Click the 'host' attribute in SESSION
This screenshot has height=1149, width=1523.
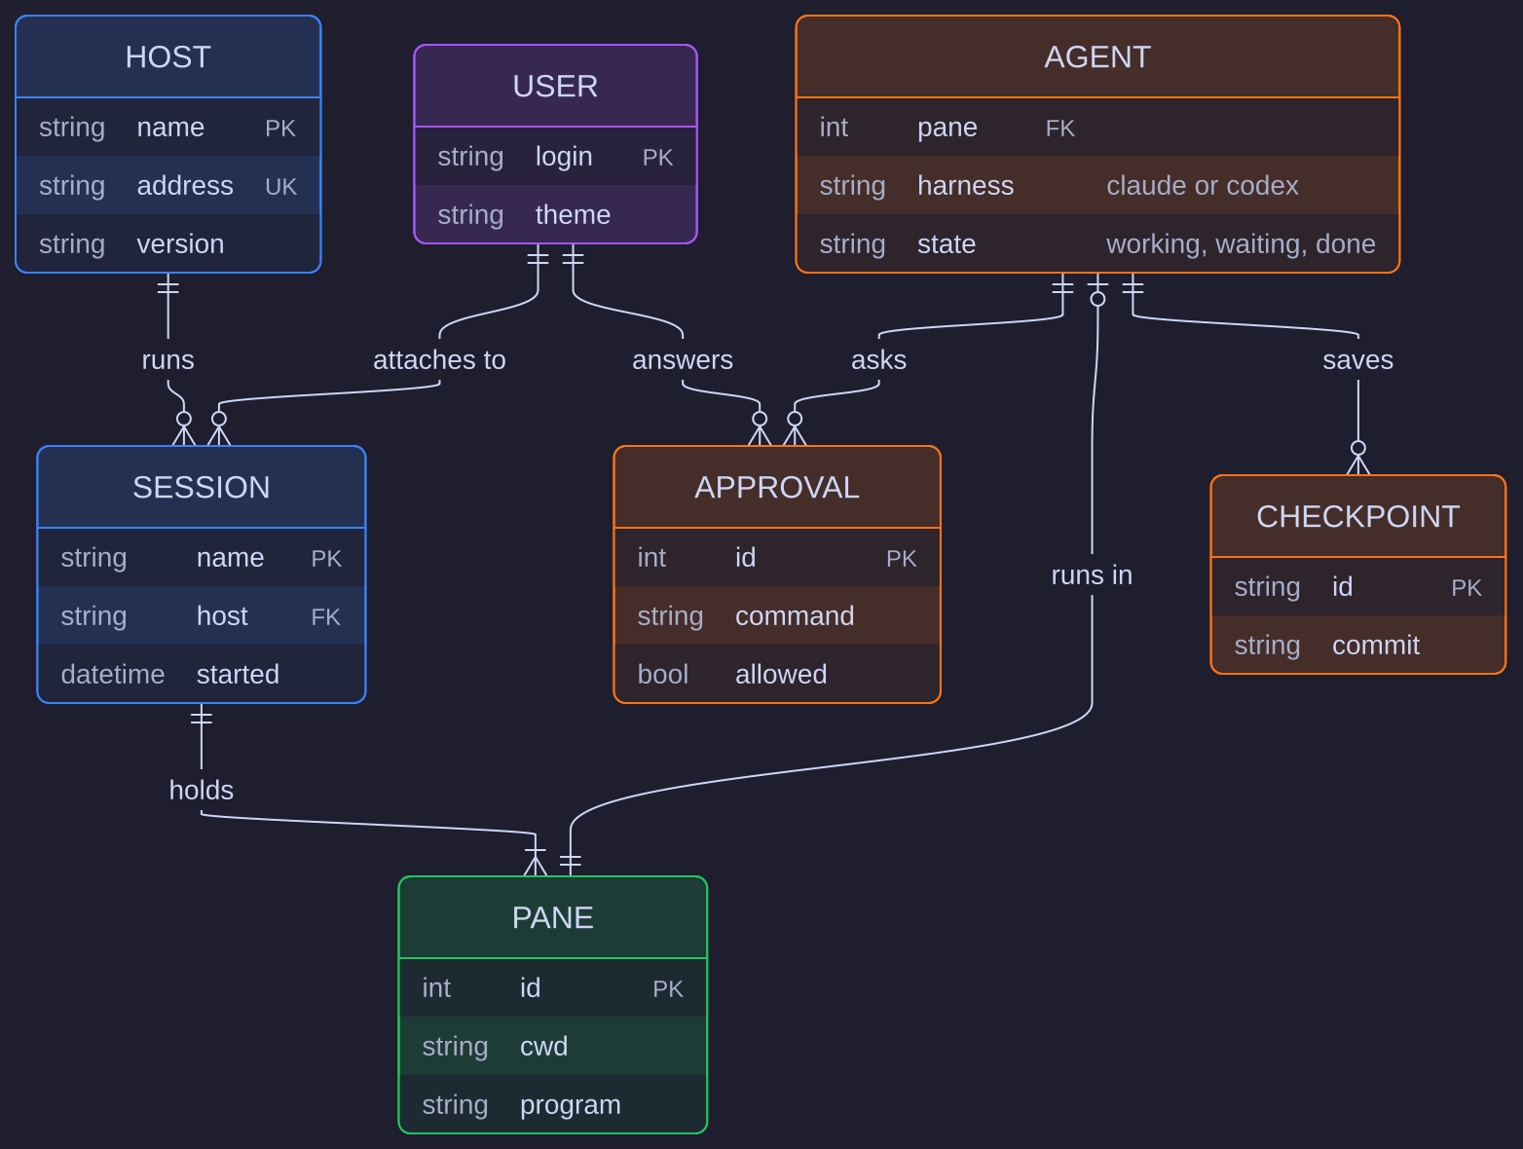[222, 616]
